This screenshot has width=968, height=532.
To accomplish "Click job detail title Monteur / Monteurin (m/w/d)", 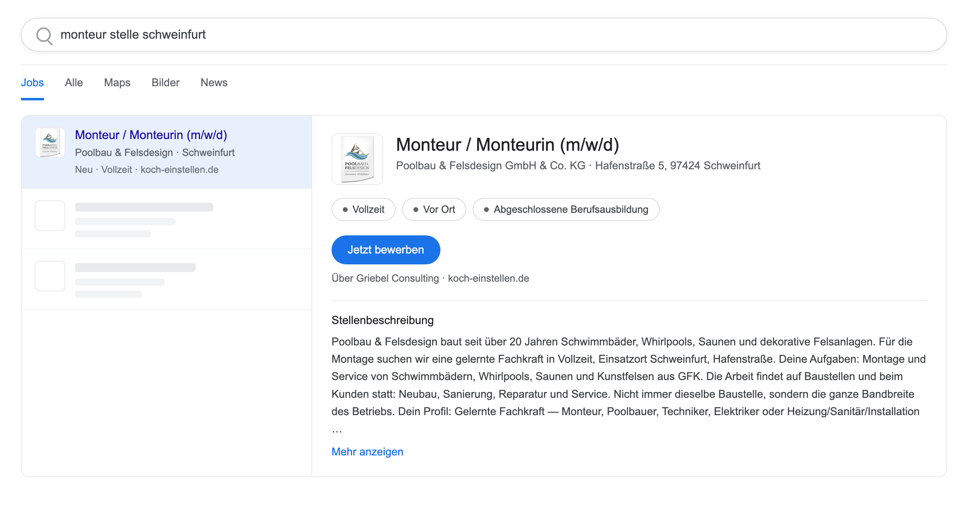I will (507, 145).
